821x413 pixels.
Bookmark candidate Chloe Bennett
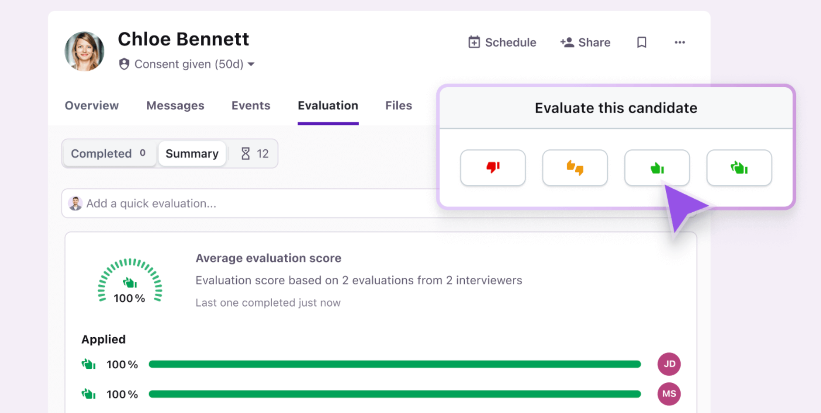pyautogui.click(x=641, y=42)
